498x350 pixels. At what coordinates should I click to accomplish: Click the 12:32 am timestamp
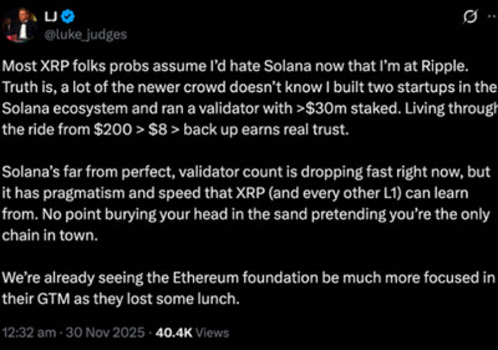28,333
